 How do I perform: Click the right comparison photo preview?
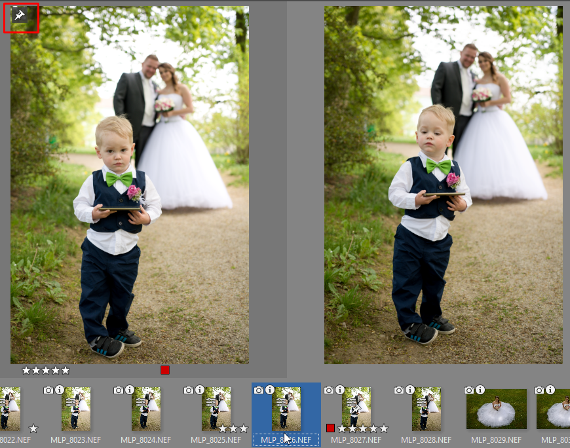click(x=443, y=185)
